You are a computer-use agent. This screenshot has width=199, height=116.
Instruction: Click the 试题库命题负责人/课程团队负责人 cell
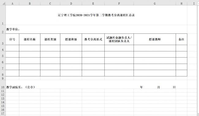(119, 39)
